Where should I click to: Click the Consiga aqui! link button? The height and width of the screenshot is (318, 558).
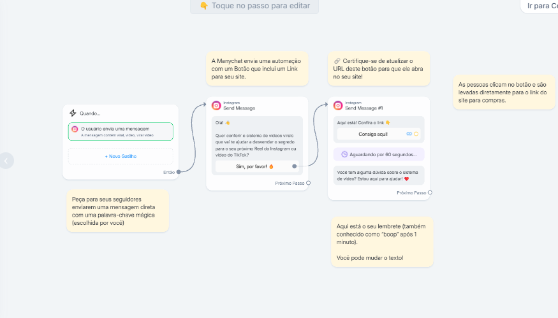pyautogui.click(x=373, y=134)
